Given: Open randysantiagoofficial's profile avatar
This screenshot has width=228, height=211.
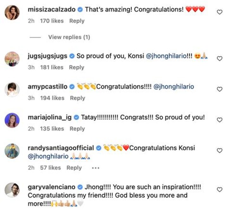Looking at the screenshot, I should tap(12, 151).
